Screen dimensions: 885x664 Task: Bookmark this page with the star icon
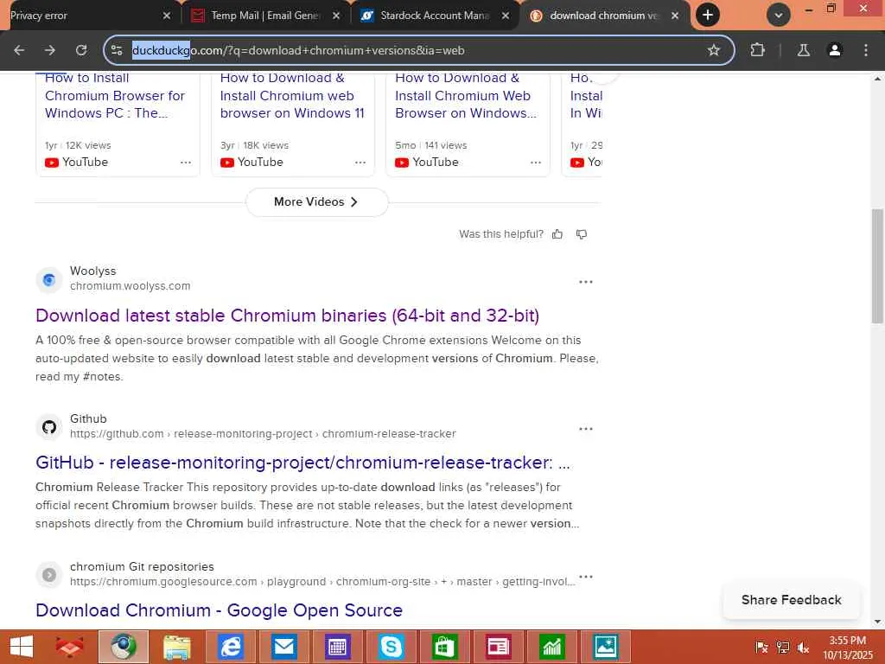coord(713,50)
